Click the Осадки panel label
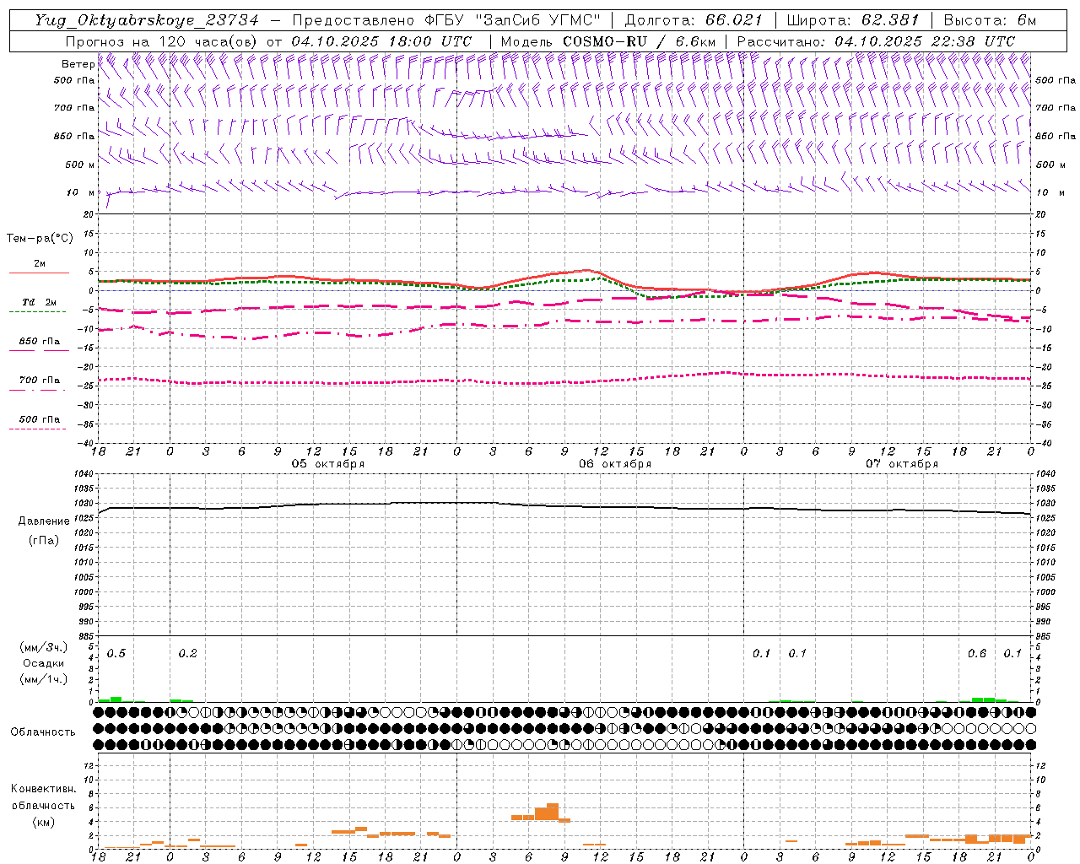 (43, 663)
